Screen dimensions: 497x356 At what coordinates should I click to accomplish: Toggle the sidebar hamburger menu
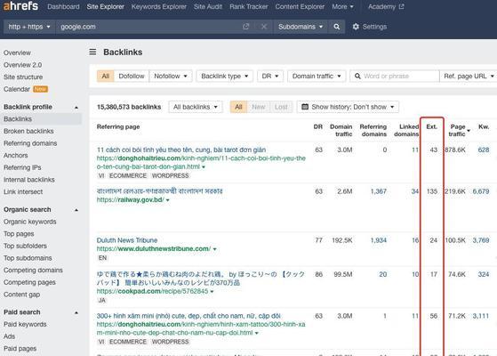92,52
